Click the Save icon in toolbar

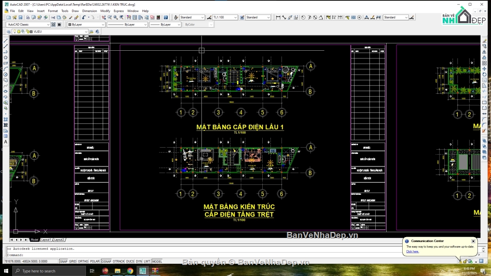(x=20, y=17)
